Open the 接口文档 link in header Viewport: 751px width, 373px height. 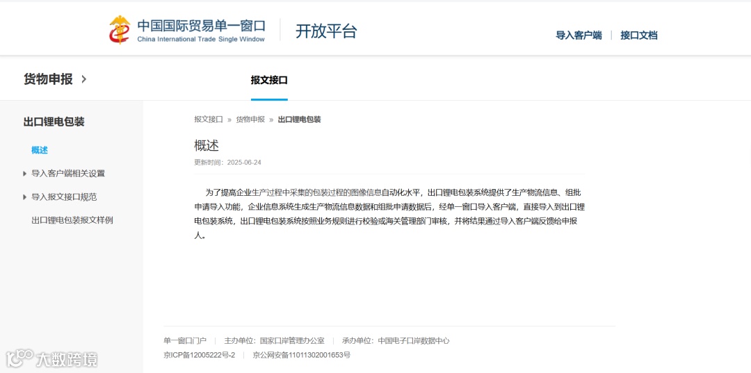(639, 35)
